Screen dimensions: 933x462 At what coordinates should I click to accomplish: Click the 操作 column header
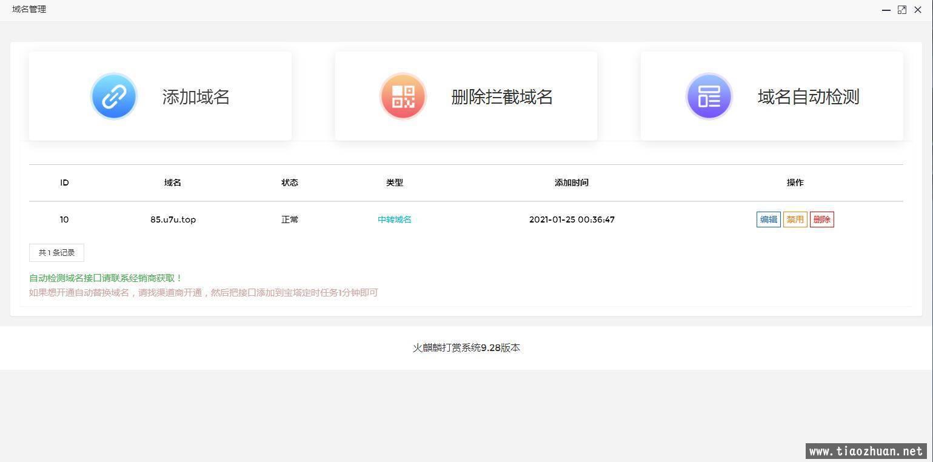(x=795, y=182)
